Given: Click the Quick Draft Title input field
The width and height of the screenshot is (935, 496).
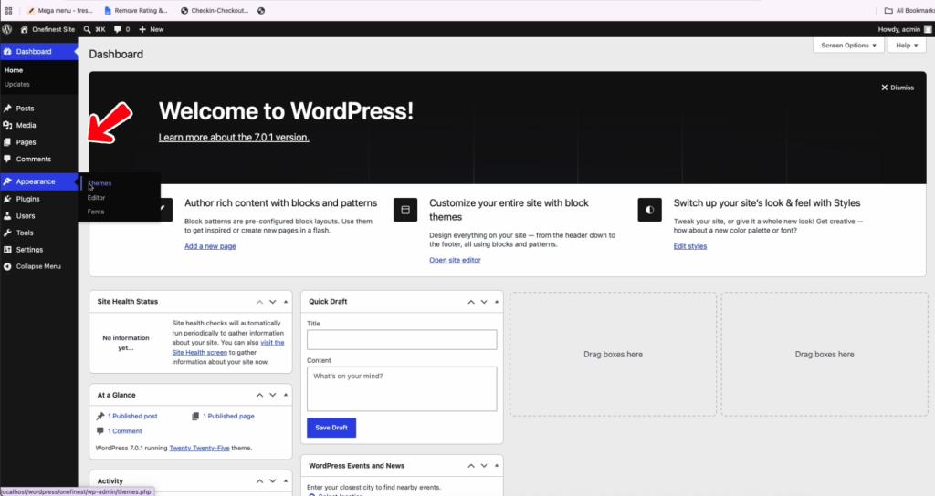Looking at the screenshot, I should (x=402, y=340).
